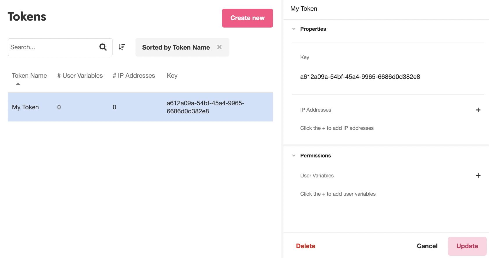The width and height of the screenshot is (489, 258).
Task: Click the Create new button
Action: (x=247, y=18)
